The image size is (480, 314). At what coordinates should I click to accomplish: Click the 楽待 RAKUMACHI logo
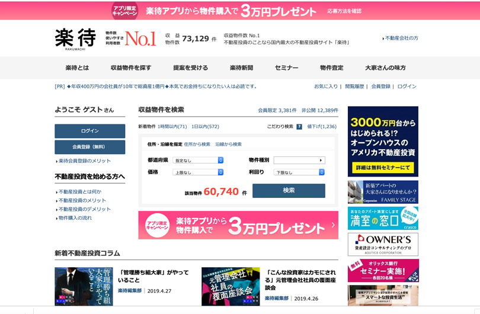[75, 39]
